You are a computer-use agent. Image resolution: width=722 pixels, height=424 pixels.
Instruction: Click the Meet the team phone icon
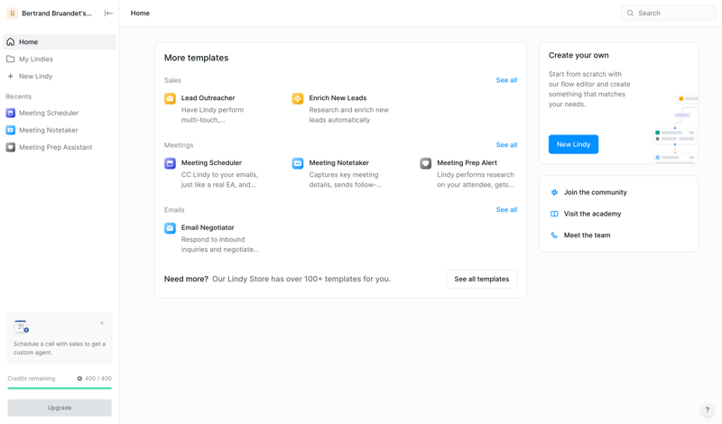pos(554,235)
